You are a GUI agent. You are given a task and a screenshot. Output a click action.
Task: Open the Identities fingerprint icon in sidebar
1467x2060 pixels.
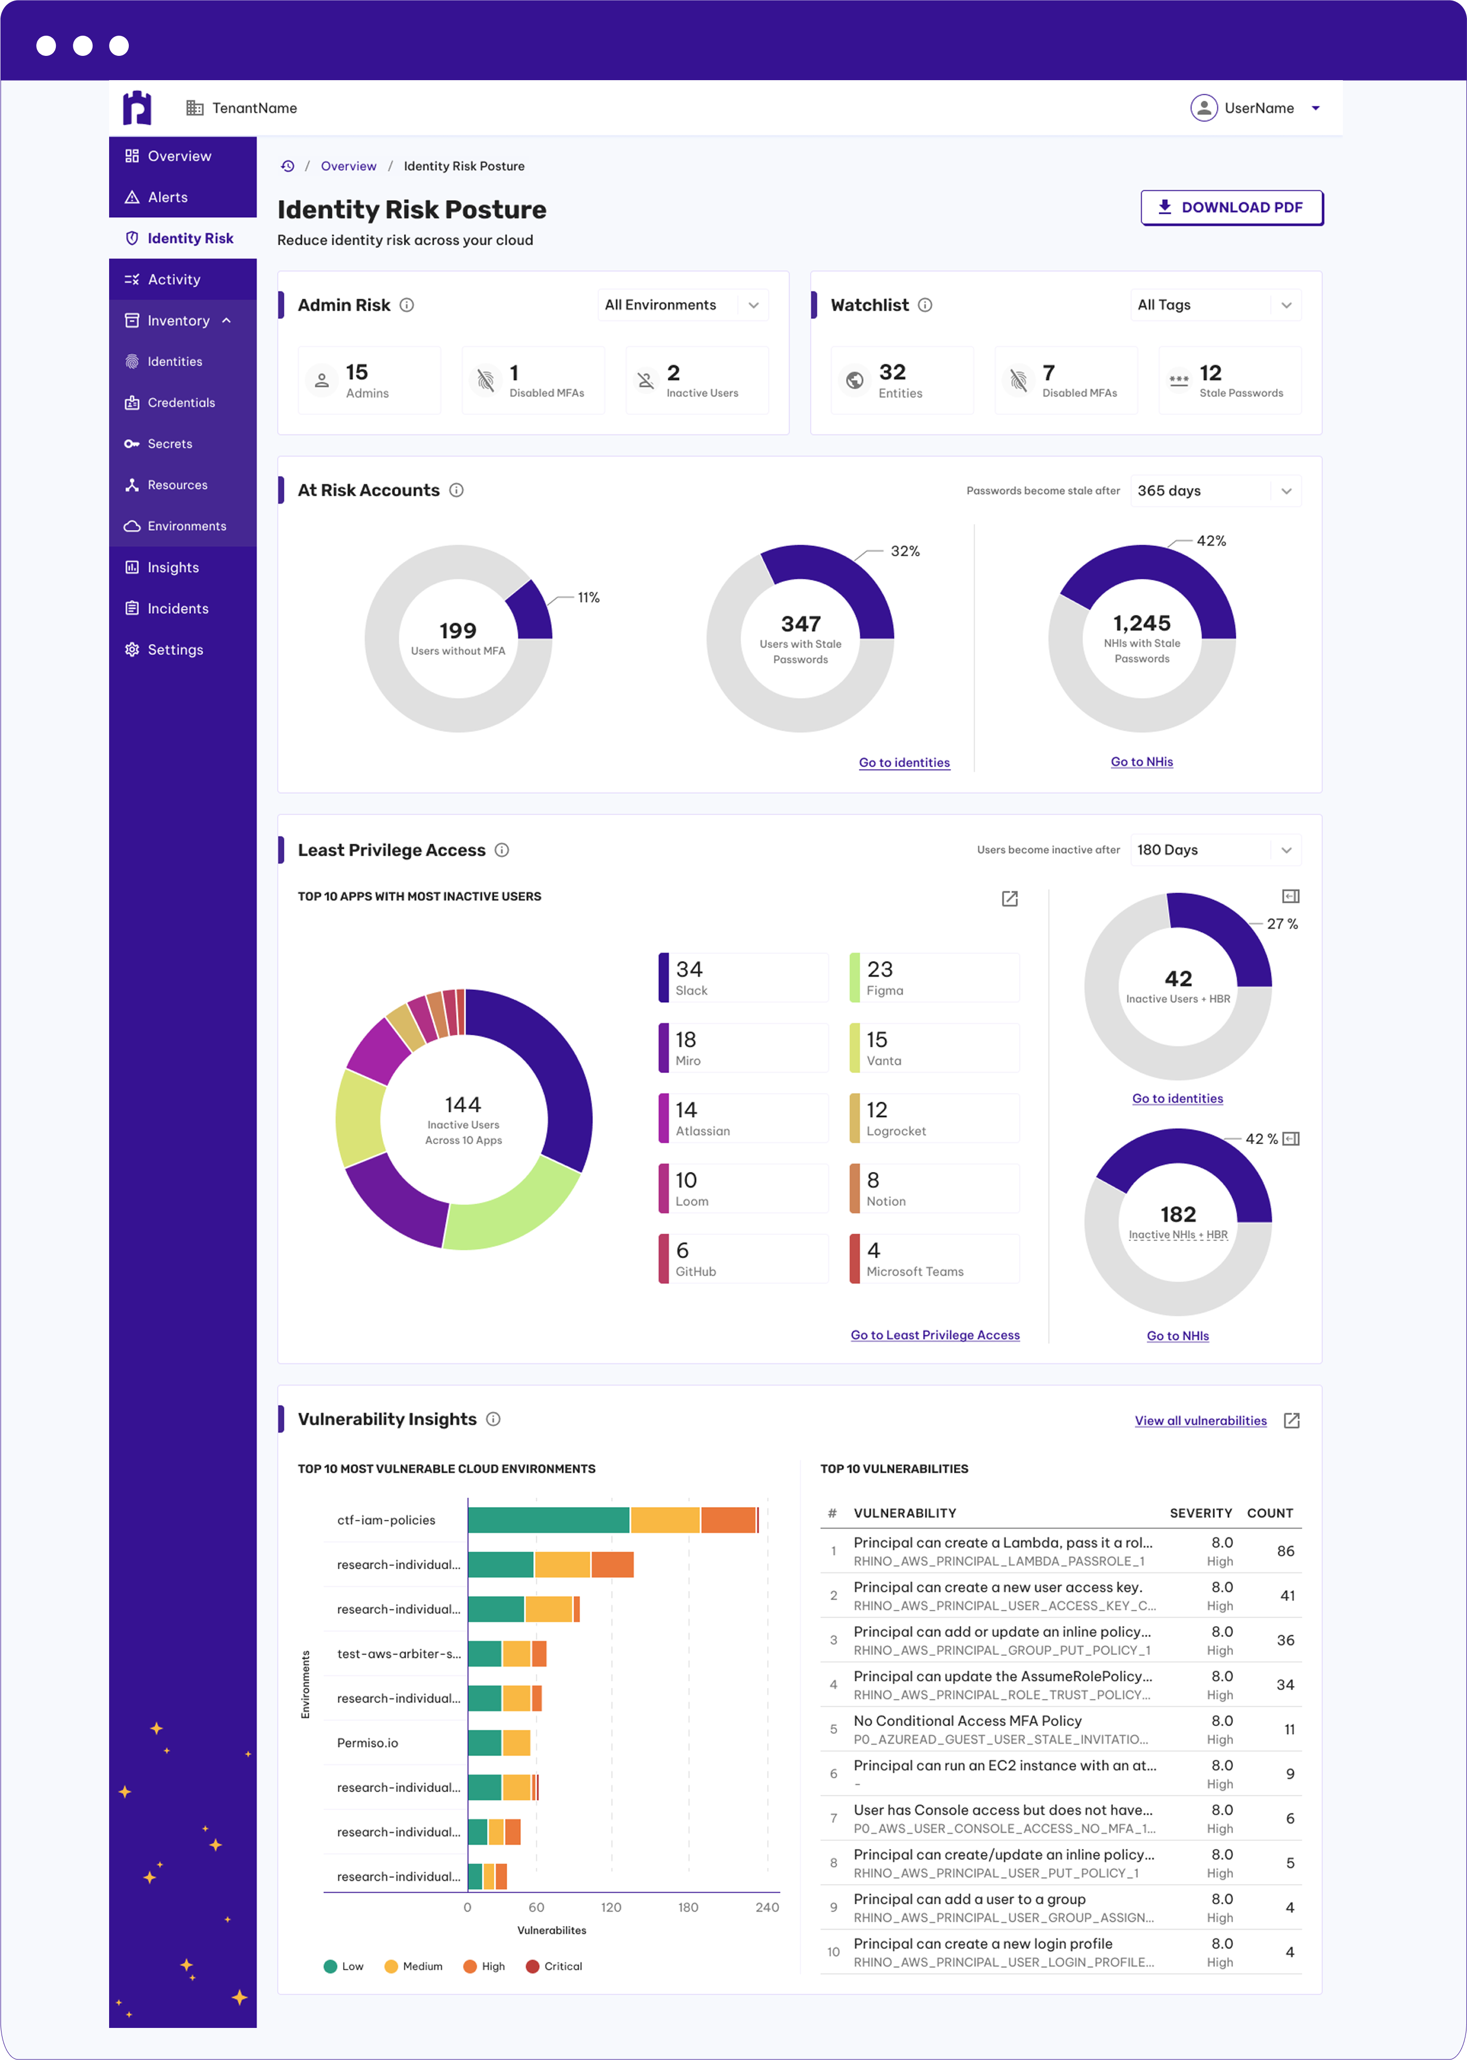click(132, 362)
